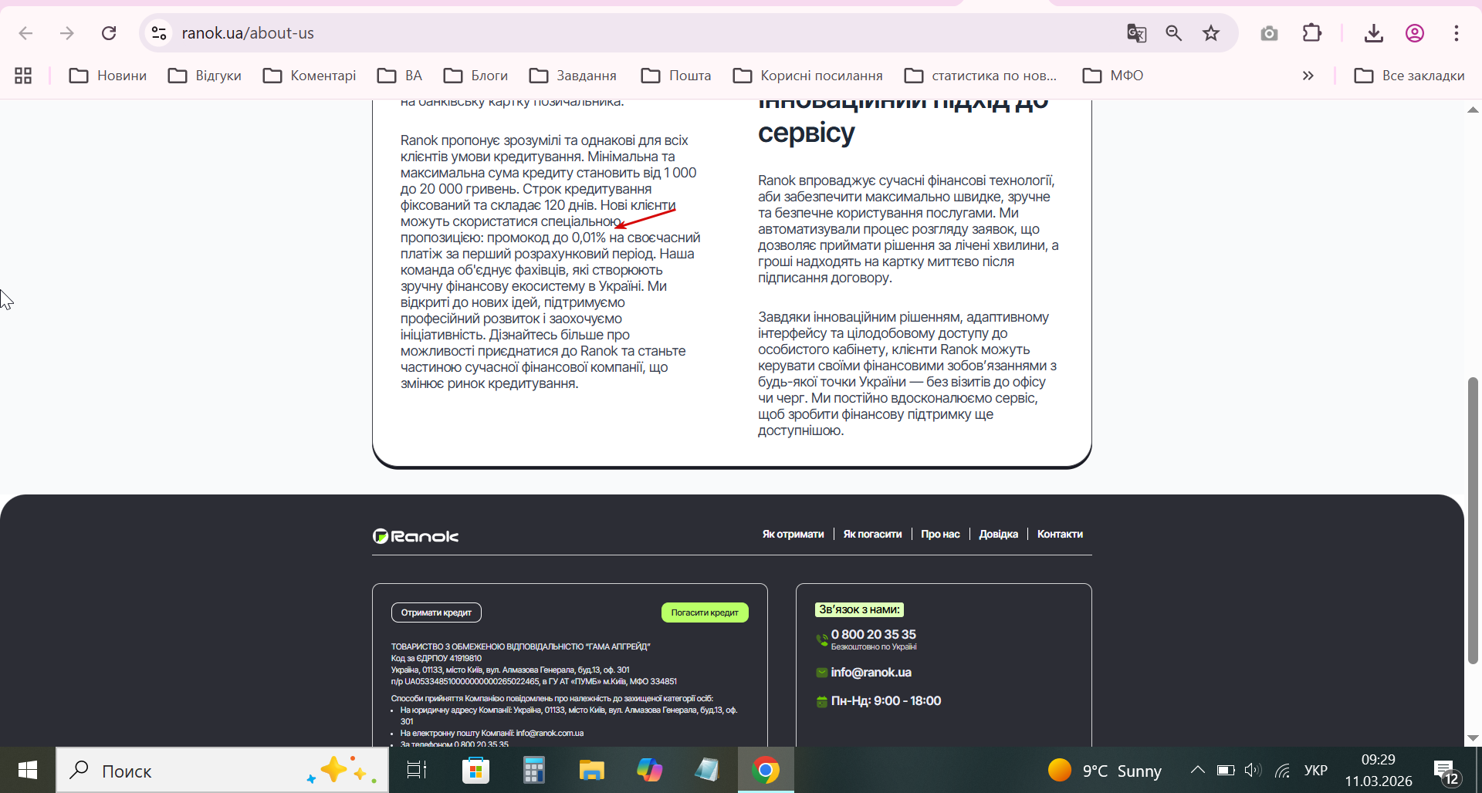Open the Корисні посилання bookmarks folder
Screen dimensions: 1482x793
pyautogui.click(x=808, y=76)
